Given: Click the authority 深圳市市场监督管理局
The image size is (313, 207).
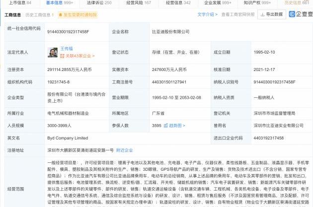Looking at the screenshot, I should coord(274,113).
